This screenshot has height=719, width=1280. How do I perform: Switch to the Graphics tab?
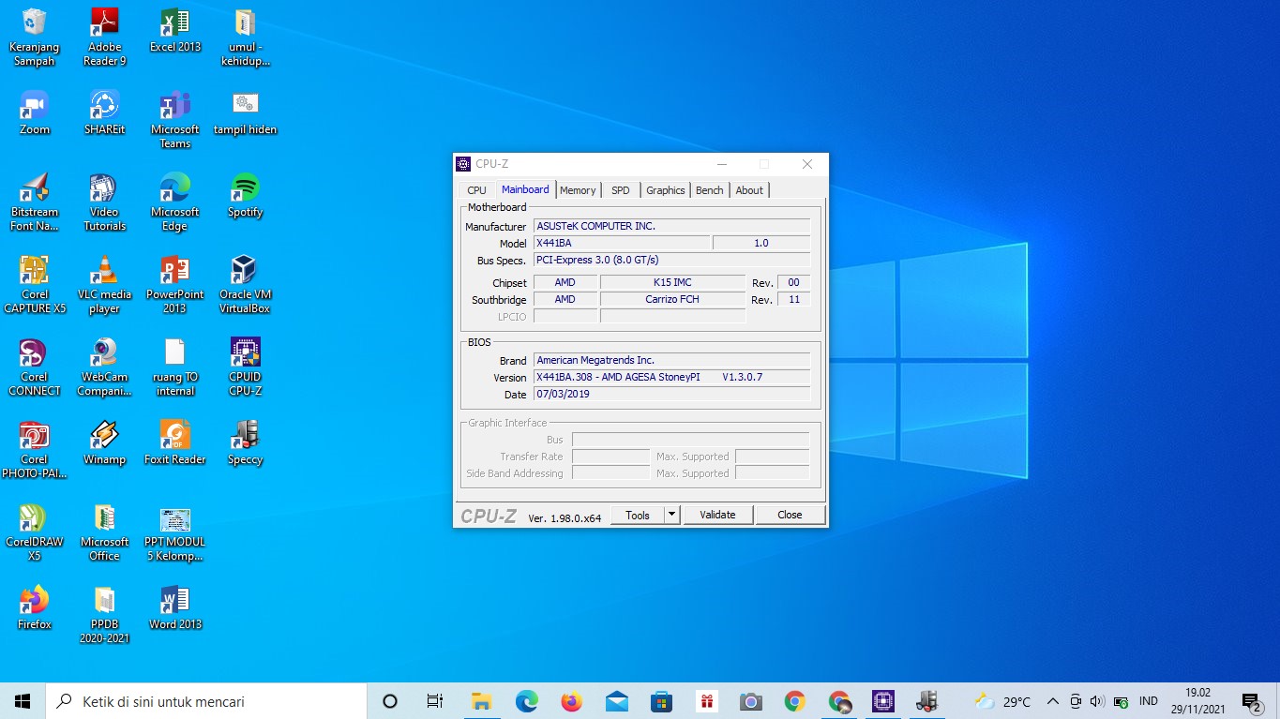tap(666, 190)
